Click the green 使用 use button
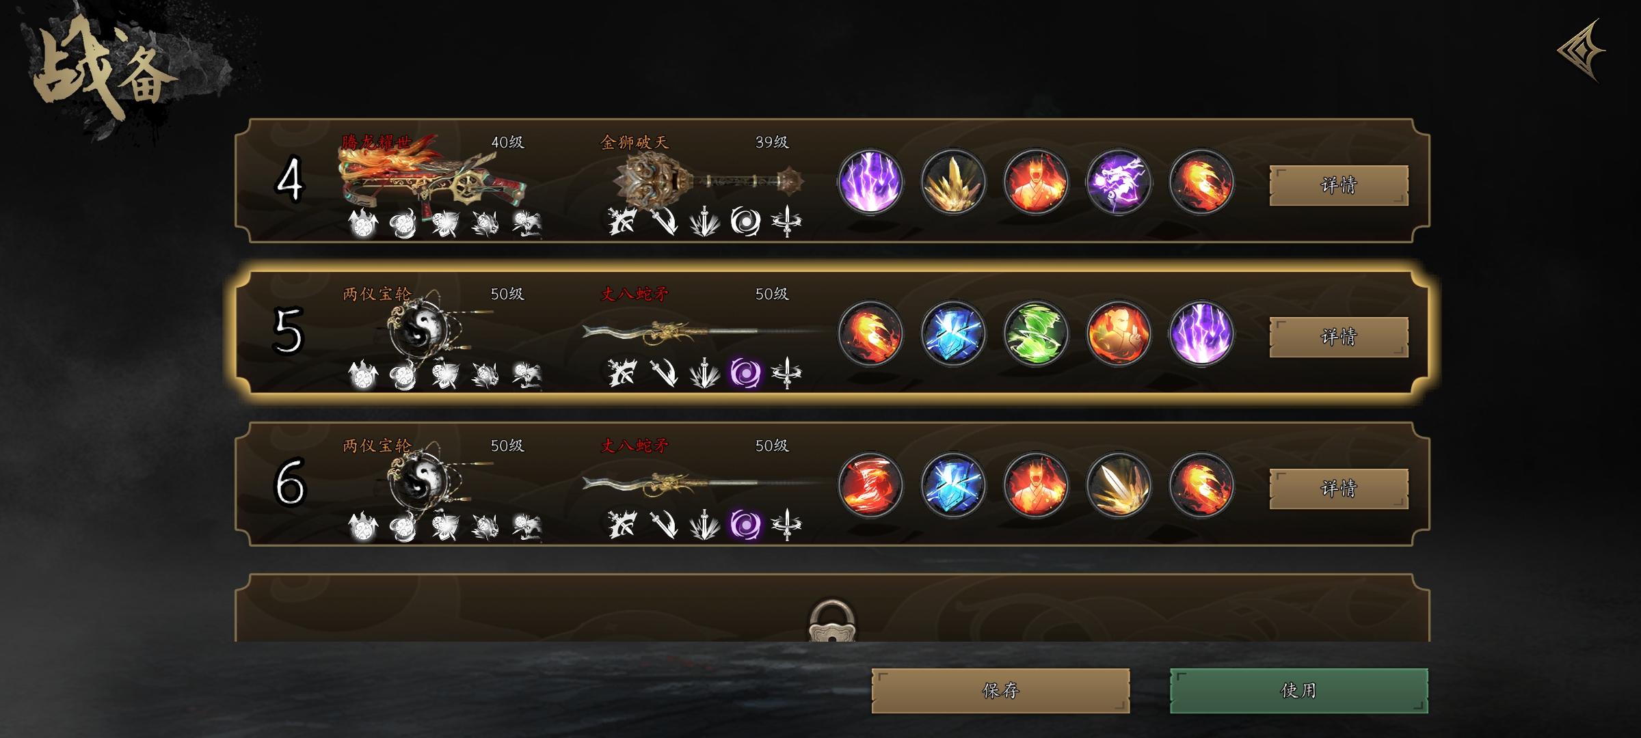Image resolution: width=1641 pixels, height=738 pixels. tap(1299, 691)
